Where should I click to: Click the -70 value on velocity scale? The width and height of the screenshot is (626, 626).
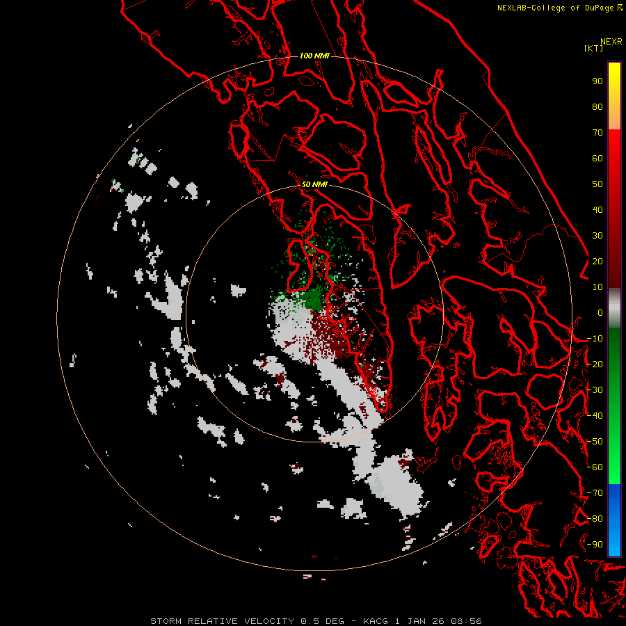(595, 493)
